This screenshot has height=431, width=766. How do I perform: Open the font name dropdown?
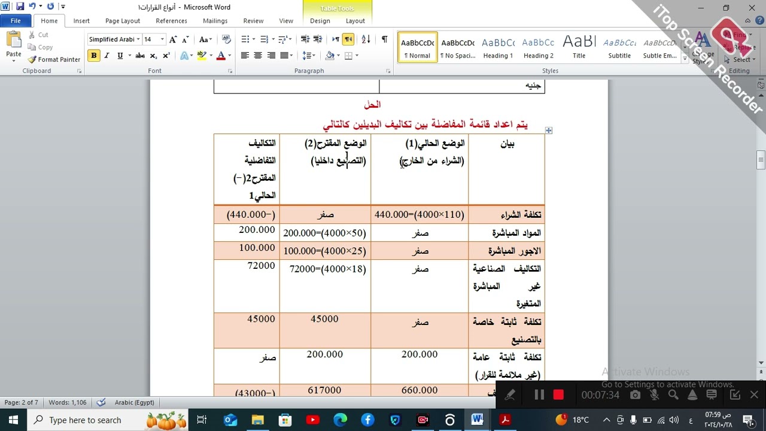tap(138, 40)
